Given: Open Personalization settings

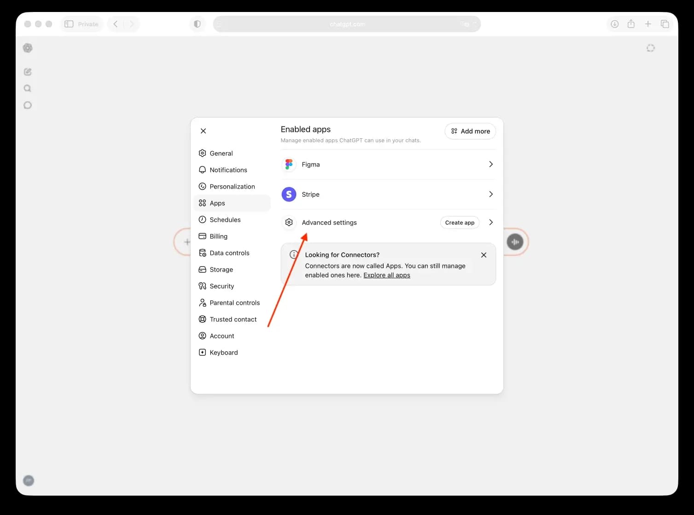Looking at the screenshot, I should (x=232, y=186).
